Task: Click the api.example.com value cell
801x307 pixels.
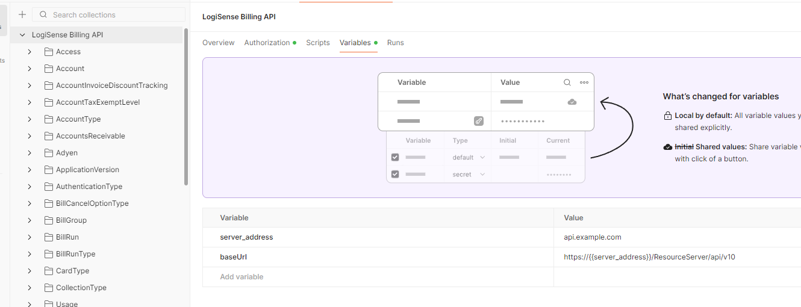Action: click(678, 237)
